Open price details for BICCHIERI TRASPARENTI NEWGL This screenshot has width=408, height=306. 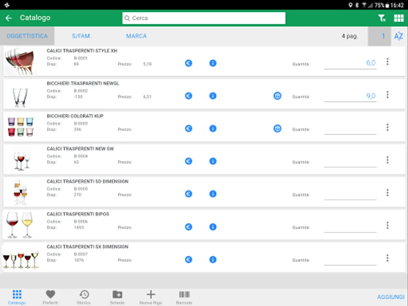(x=189, y=96)
